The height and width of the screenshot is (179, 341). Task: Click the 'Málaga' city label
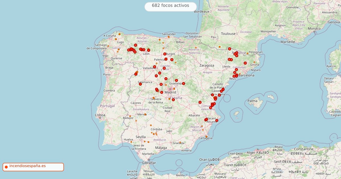[161, 148]
